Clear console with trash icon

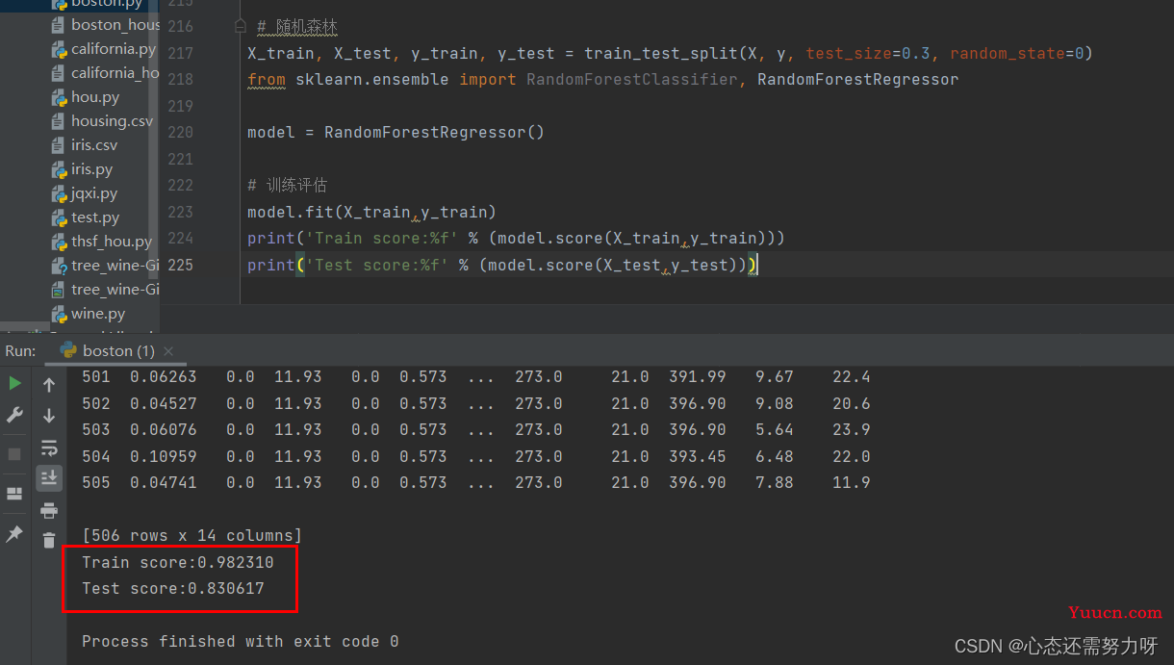49,541
